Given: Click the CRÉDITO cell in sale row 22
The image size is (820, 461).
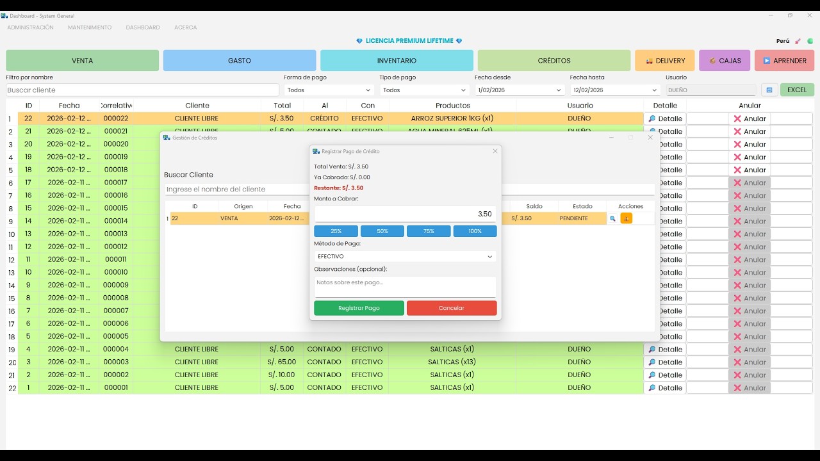Looking at the screenshot, I should (x=324, y=118).
